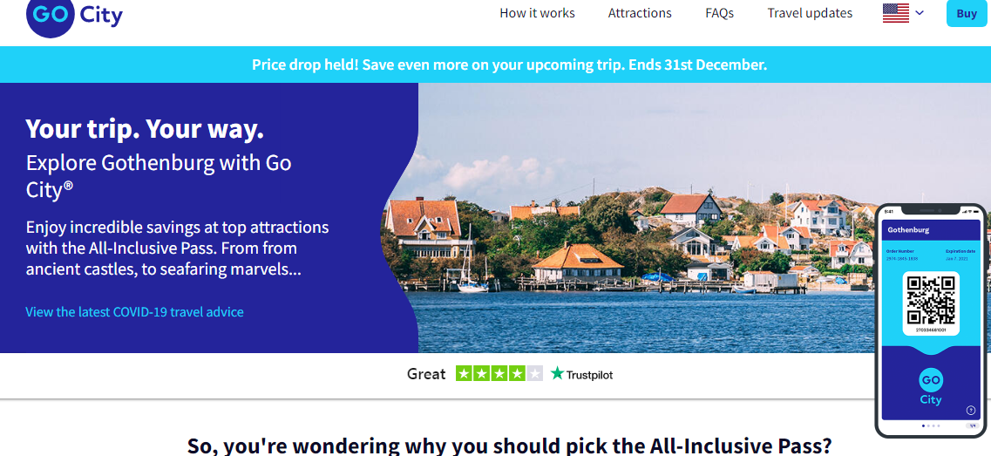The width and height of the screenshot is (991, 456).
Task: Click the Trustpilot green star logo
Action: pyautogui.click(x=557, y=374)
